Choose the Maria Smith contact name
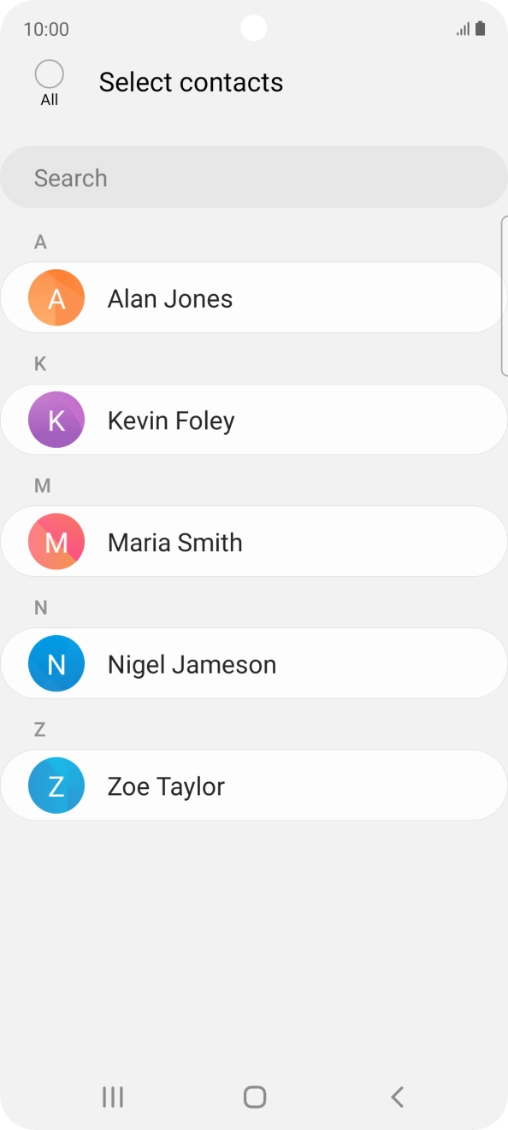Screen dimensions: 508x1130 click(x=175, y=543)
